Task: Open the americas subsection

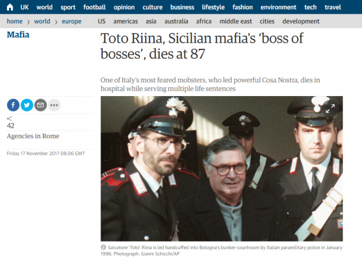Action: [125, 21]
